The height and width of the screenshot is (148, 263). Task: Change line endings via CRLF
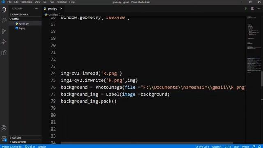[236, 146]
